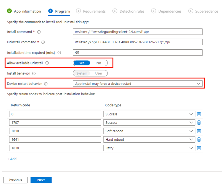Delete the 1618 Retry row

click(x=199, y=148)
